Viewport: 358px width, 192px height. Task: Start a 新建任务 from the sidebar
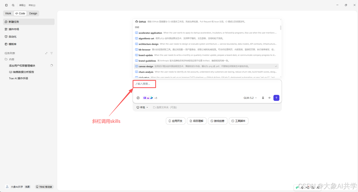pyautogui.click(x=29, y=22)
